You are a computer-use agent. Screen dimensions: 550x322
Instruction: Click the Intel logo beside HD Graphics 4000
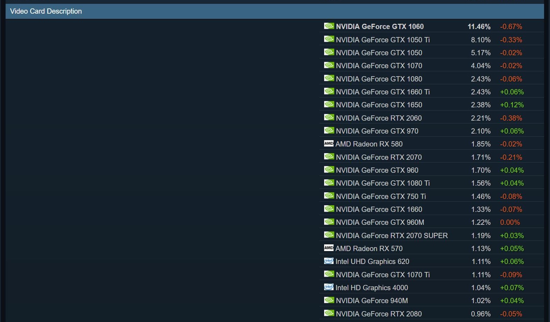point(329,287)
